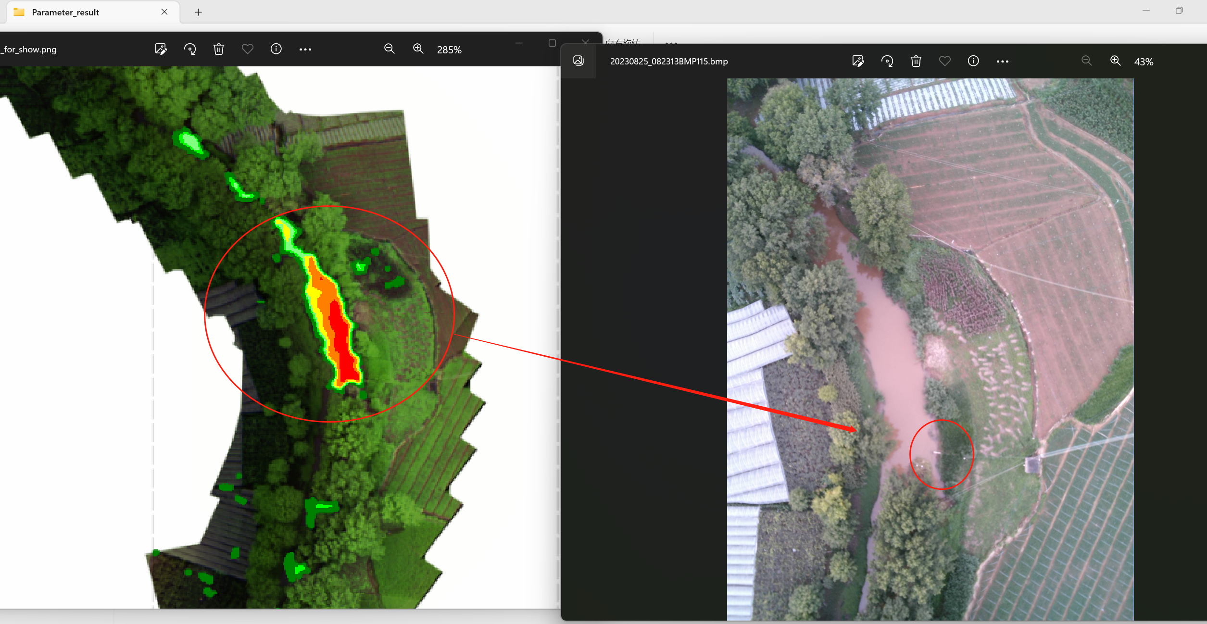Zoom out in the left photo viewer
The image size is (1207, 624).
(x=390, y=49)
